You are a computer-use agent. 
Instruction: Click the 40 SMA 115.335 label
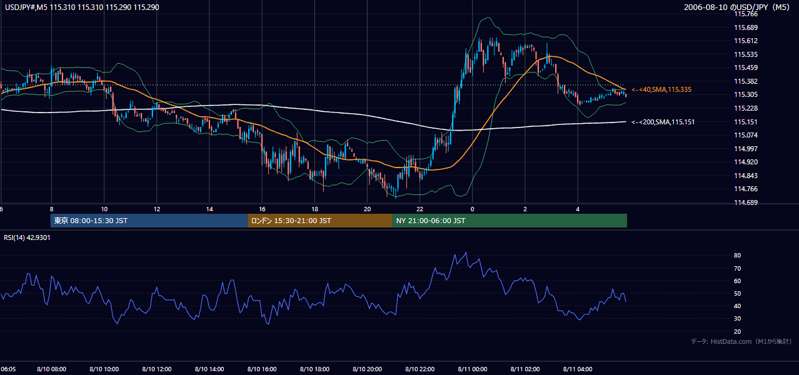[x=661, y=90]
